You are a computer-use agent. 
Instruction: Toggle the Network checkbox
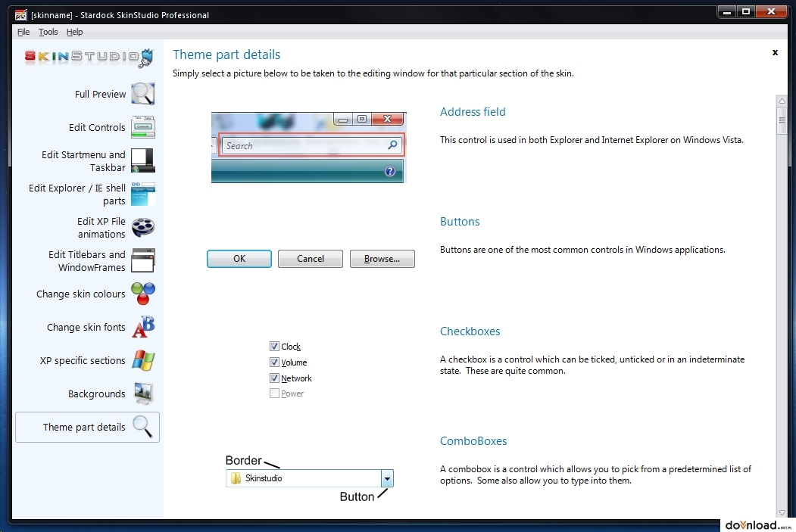pyautogui.click(x=274, y=378)
